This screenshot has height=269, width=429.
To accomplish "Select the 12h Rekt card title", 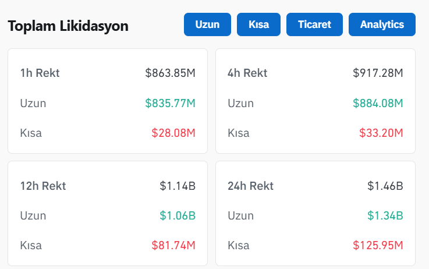I will (43, 186).
